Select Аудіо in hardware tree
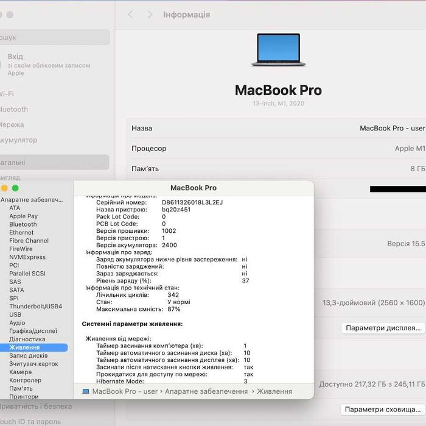This screenshot has width=426, height=426. click(17, 322)
